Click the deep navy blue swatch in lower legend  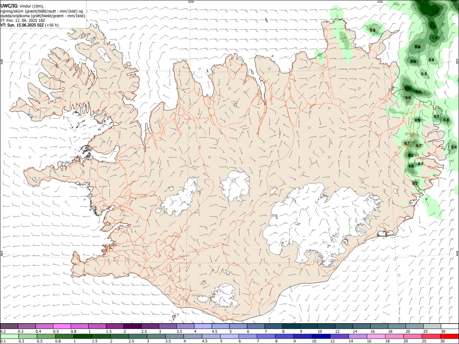click(321, 336)
